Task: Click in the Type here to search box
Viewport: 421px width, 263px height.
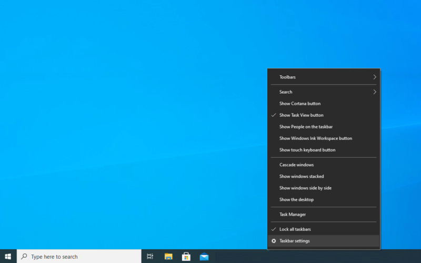Action: pyautogui.click(x=79, y=257)
